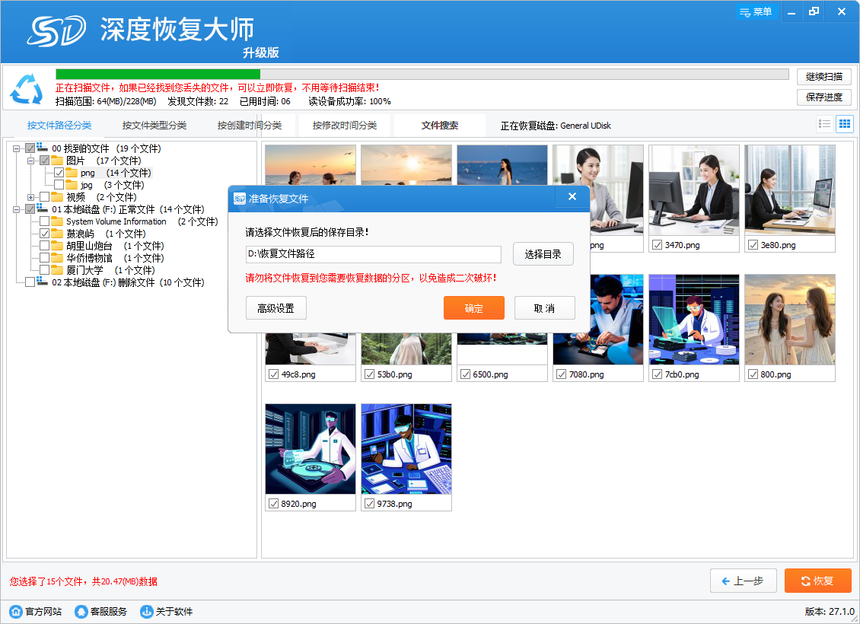Collapse the 01 本地磁盘 正常文件 node
This screenshot has height=624, width=860.
[17, 209]
